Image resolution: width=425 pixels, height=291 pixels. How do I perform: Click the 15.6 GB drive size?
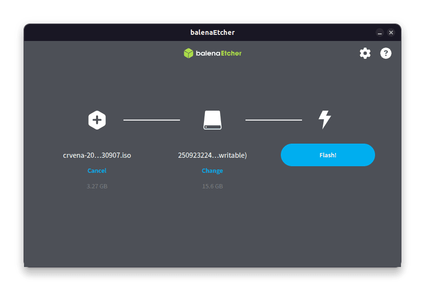[212, 186]
